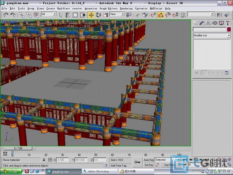Viewport: 233px width, 175px height.
Task: Toggle the 3D Snaps magnet icon
Action: pos(153,15)
